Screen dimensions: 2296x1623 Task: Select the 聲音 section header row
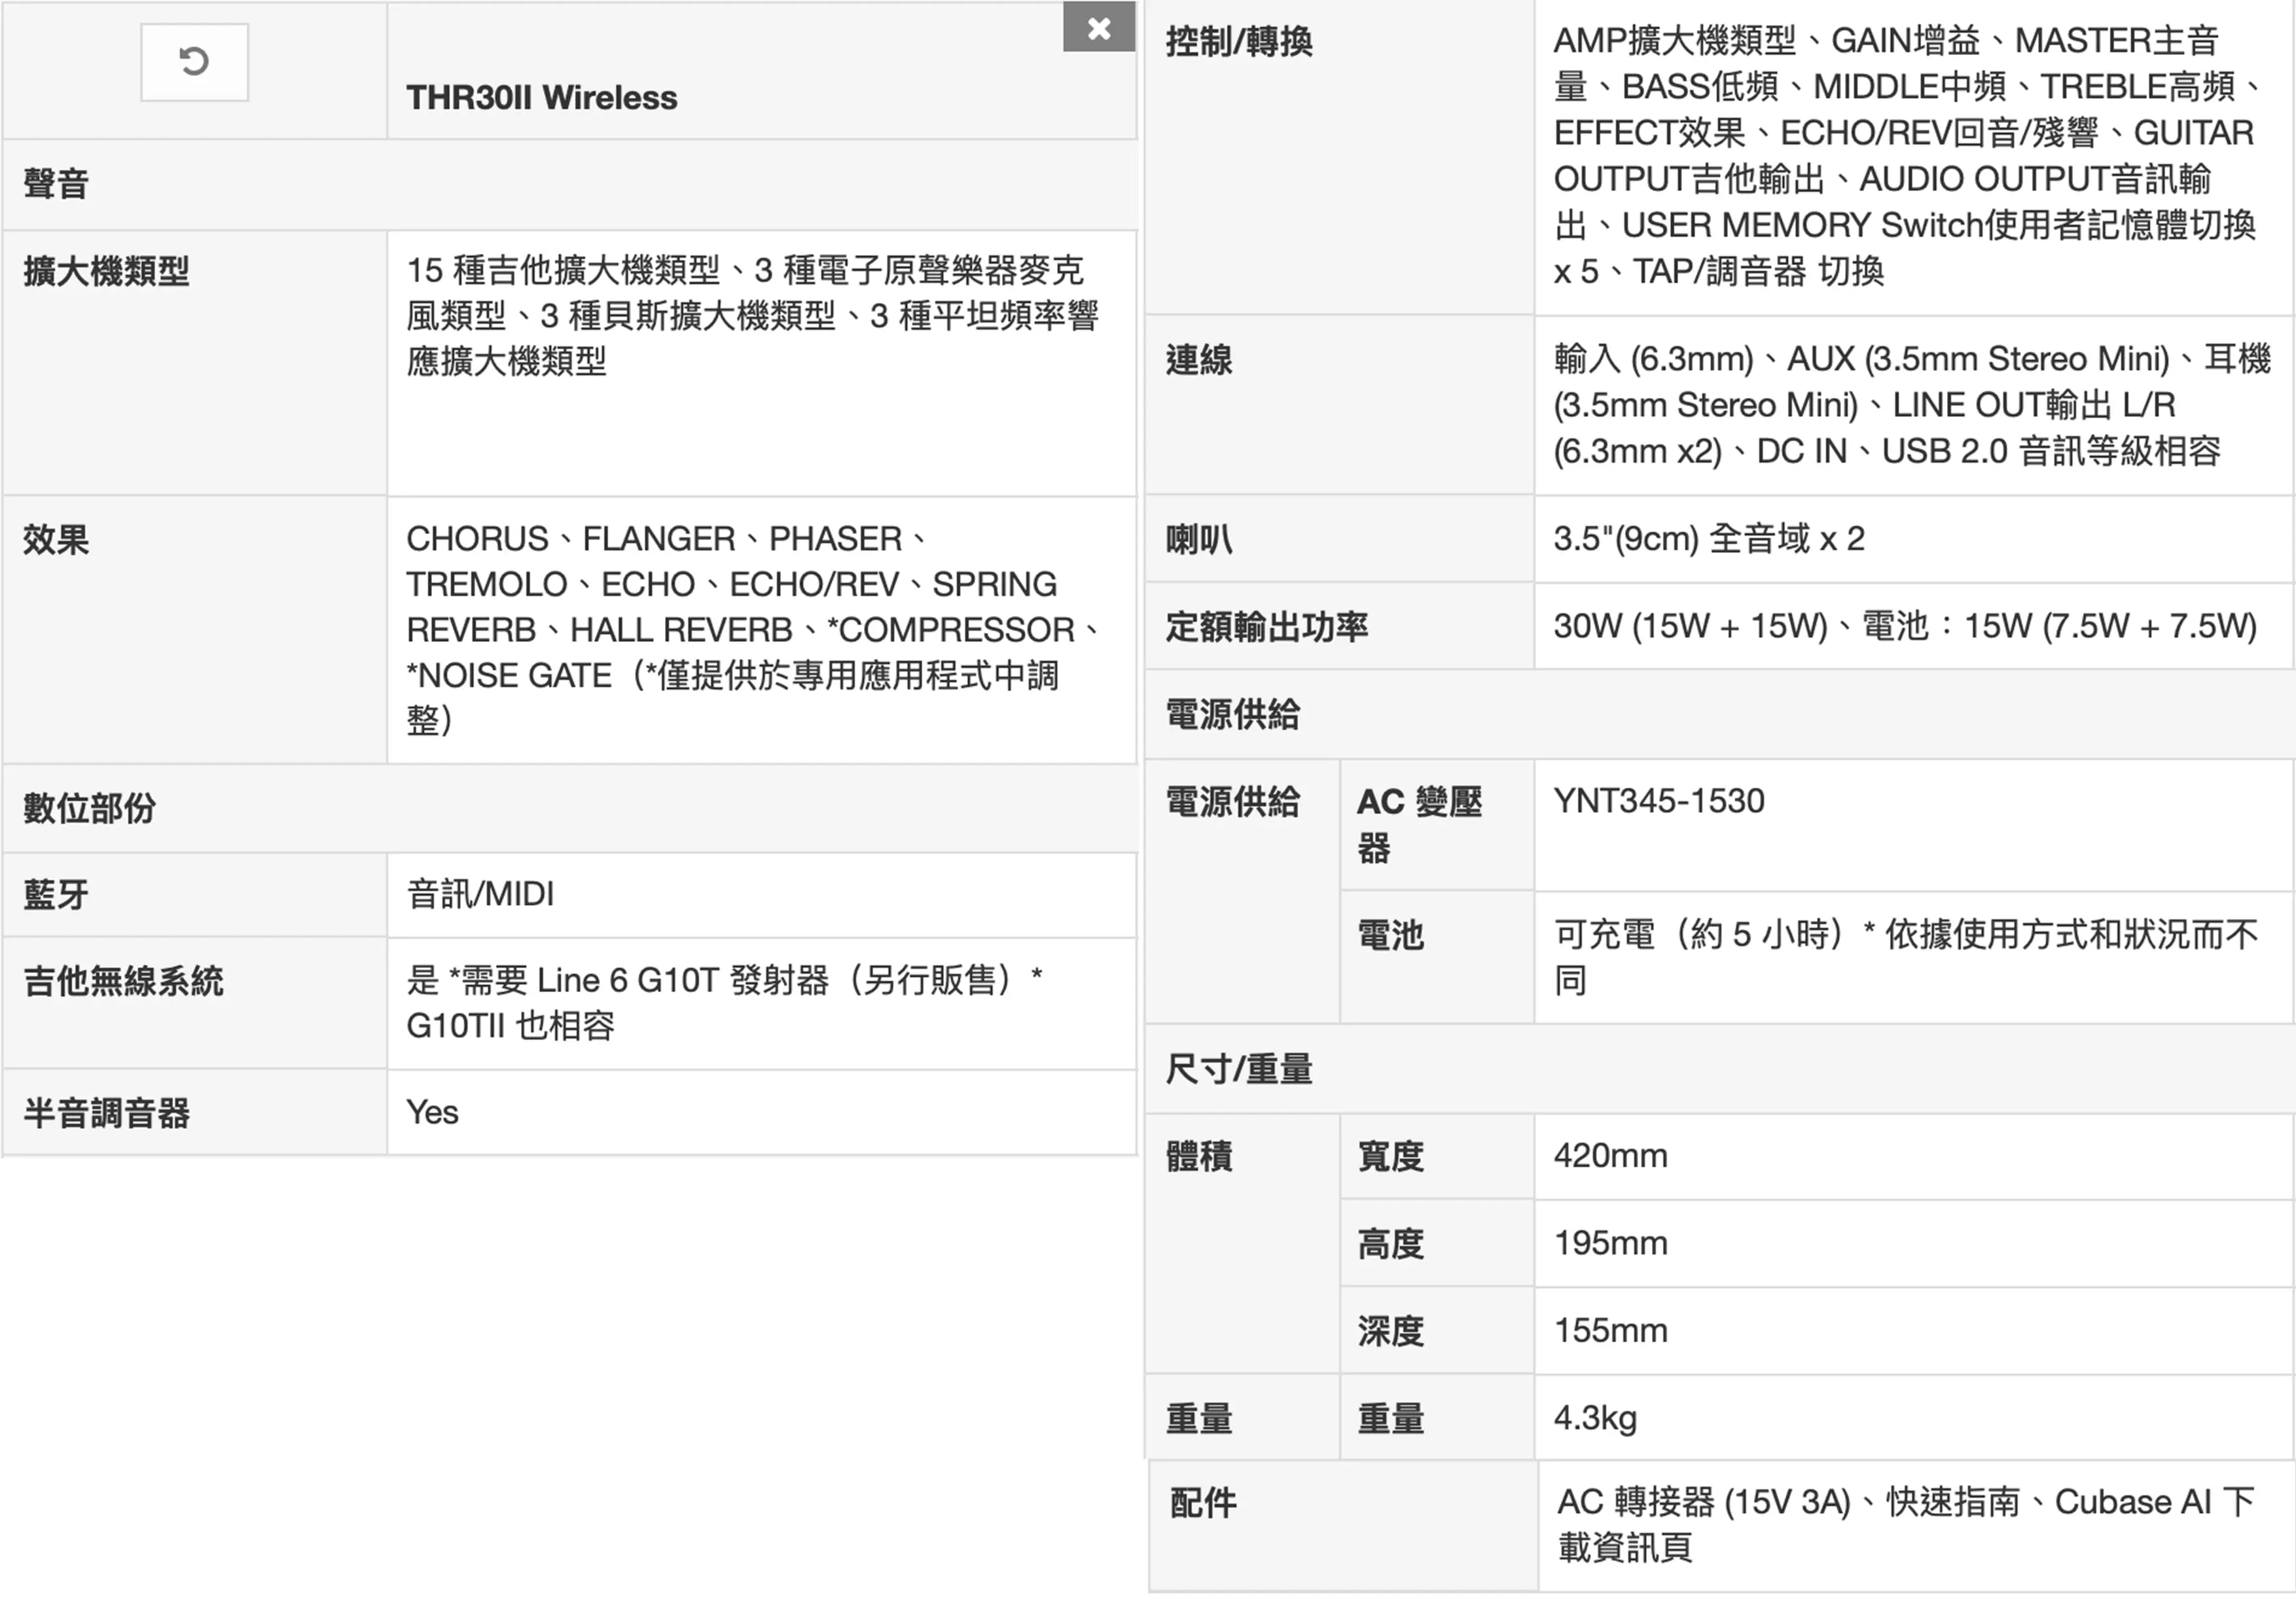click(x=55, y=183)
